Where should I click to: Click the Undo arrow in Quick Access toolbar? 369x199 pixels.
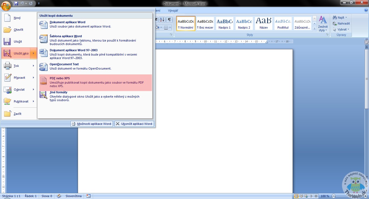pyautogui.click(x=22, y=4)
